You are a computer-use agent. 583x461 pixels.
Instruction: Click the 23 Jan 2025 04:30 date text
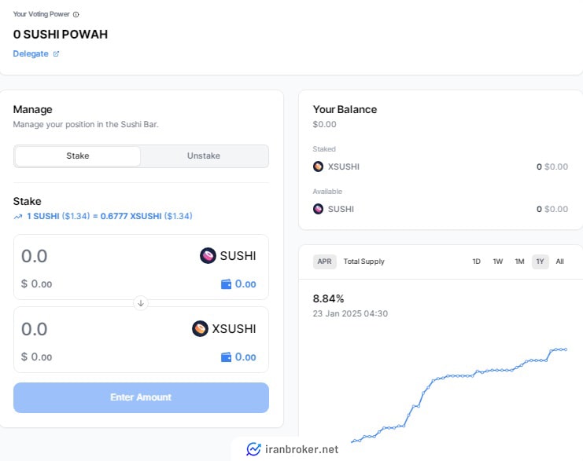[350, 313]
